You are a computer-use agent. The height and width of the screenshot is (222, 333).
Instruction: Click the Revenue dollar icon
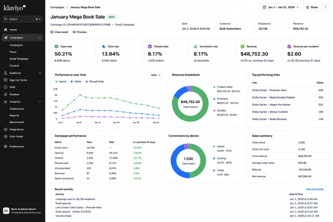coord(242,47)
